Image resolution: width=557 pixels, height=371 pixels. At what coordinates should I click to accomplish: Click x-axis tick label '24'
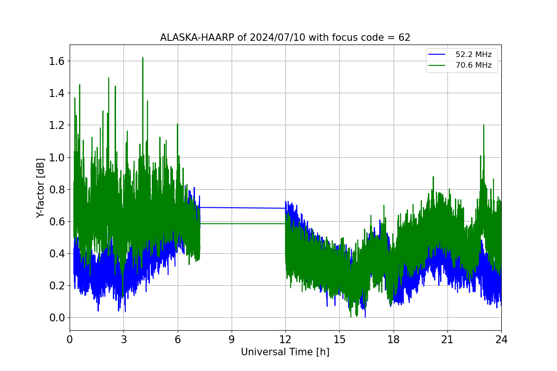coord(501,339)
